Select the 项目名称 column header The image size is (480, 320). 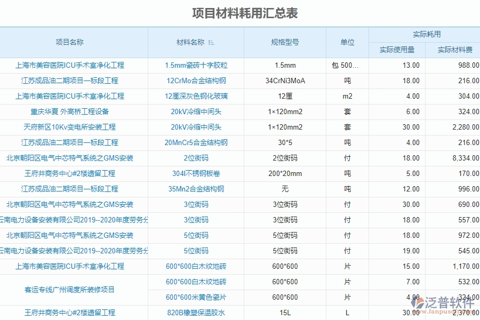(x=70, y=43)
